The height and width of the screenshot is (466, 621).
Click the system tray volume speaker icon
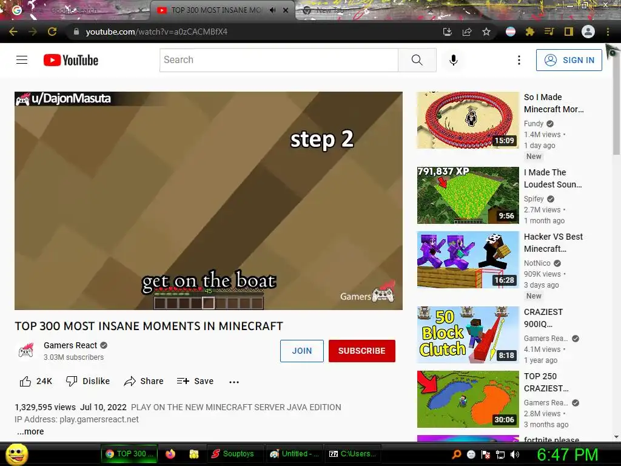tap(515, 454)
